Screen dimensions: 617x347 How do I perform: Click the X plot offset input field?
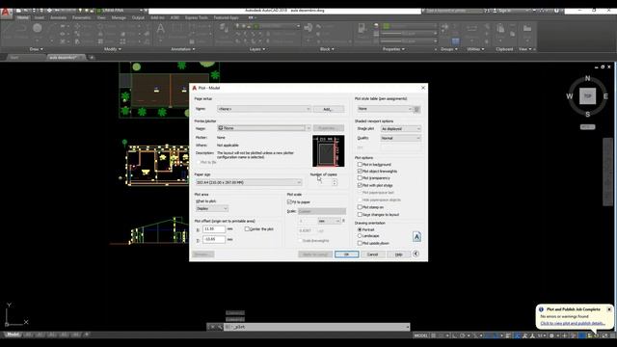click(x=214, y=229)
